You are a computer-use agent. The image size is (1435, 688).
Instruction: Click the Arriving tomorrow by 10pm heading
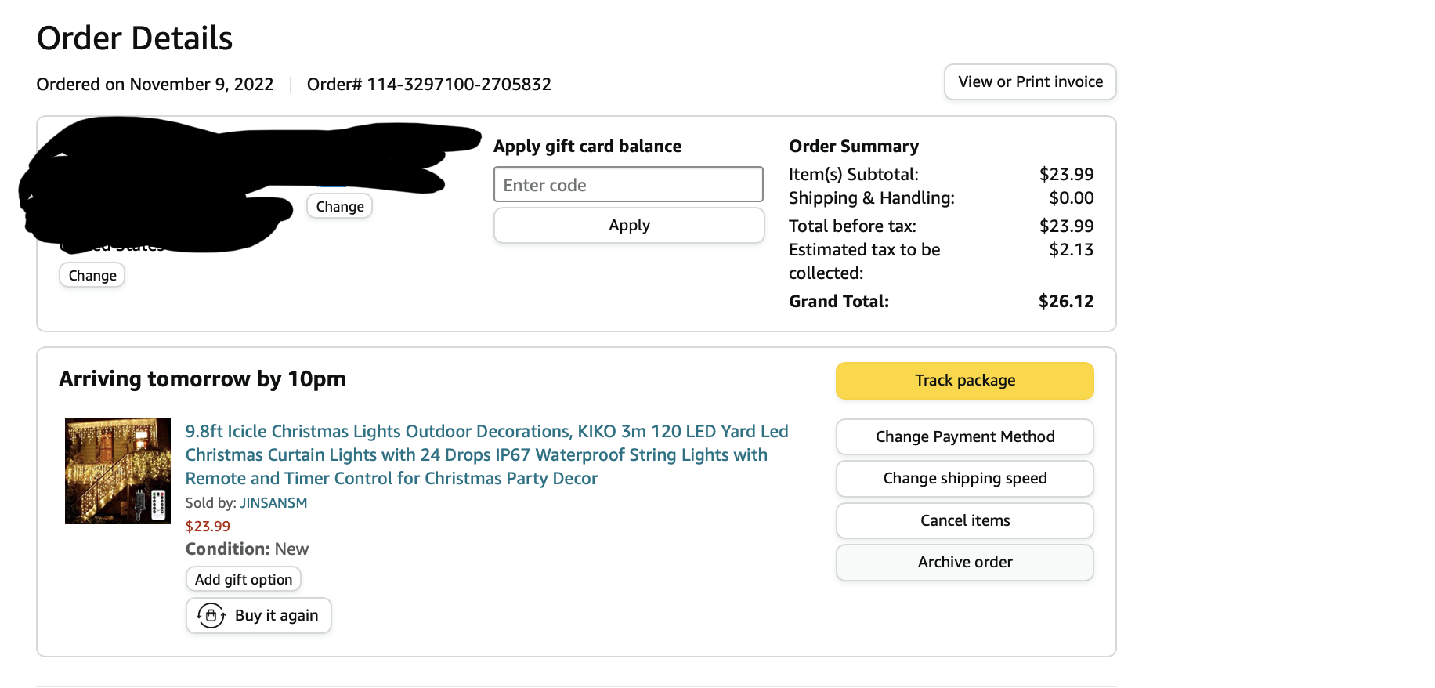[202, 378]
